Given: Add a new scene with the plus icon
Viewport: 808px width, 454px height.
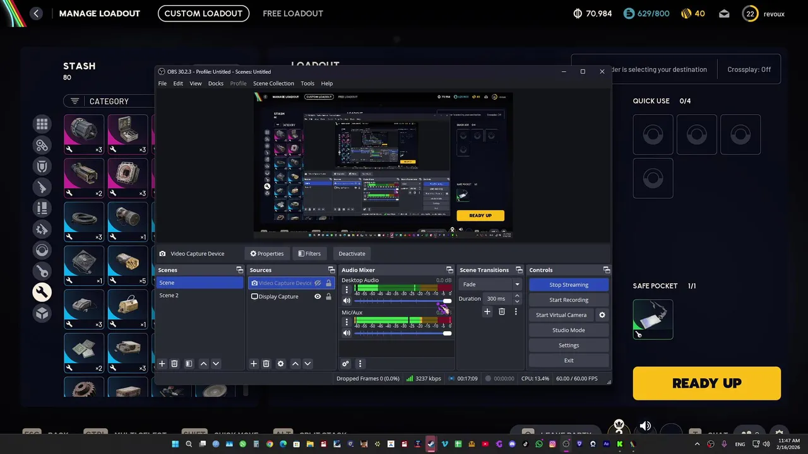Looking at the screenshot, I should 162,364.
